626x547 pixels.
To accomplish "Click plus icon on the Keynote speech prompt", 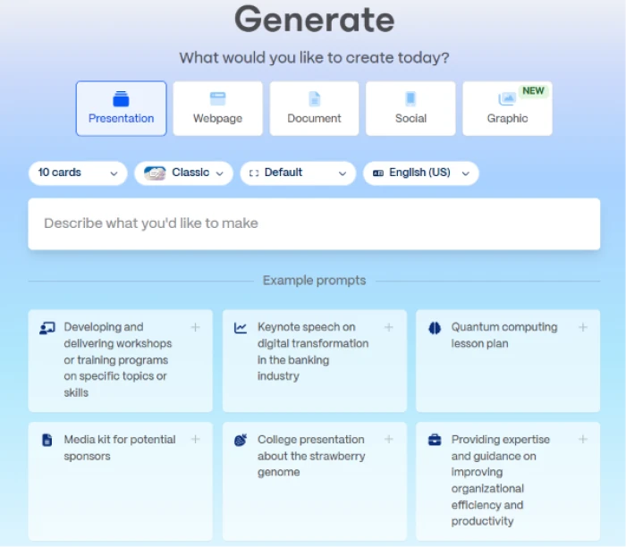I will (x=389, y=327).
